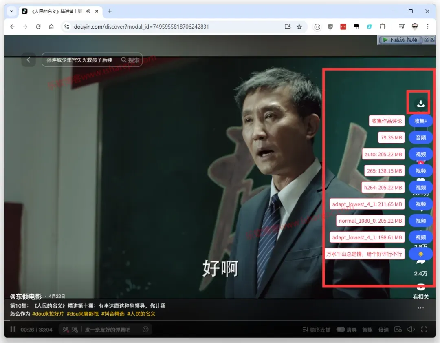Open the blue Douyin extension icon
Viewport: 440px width, 343px height.
point(369,27)
